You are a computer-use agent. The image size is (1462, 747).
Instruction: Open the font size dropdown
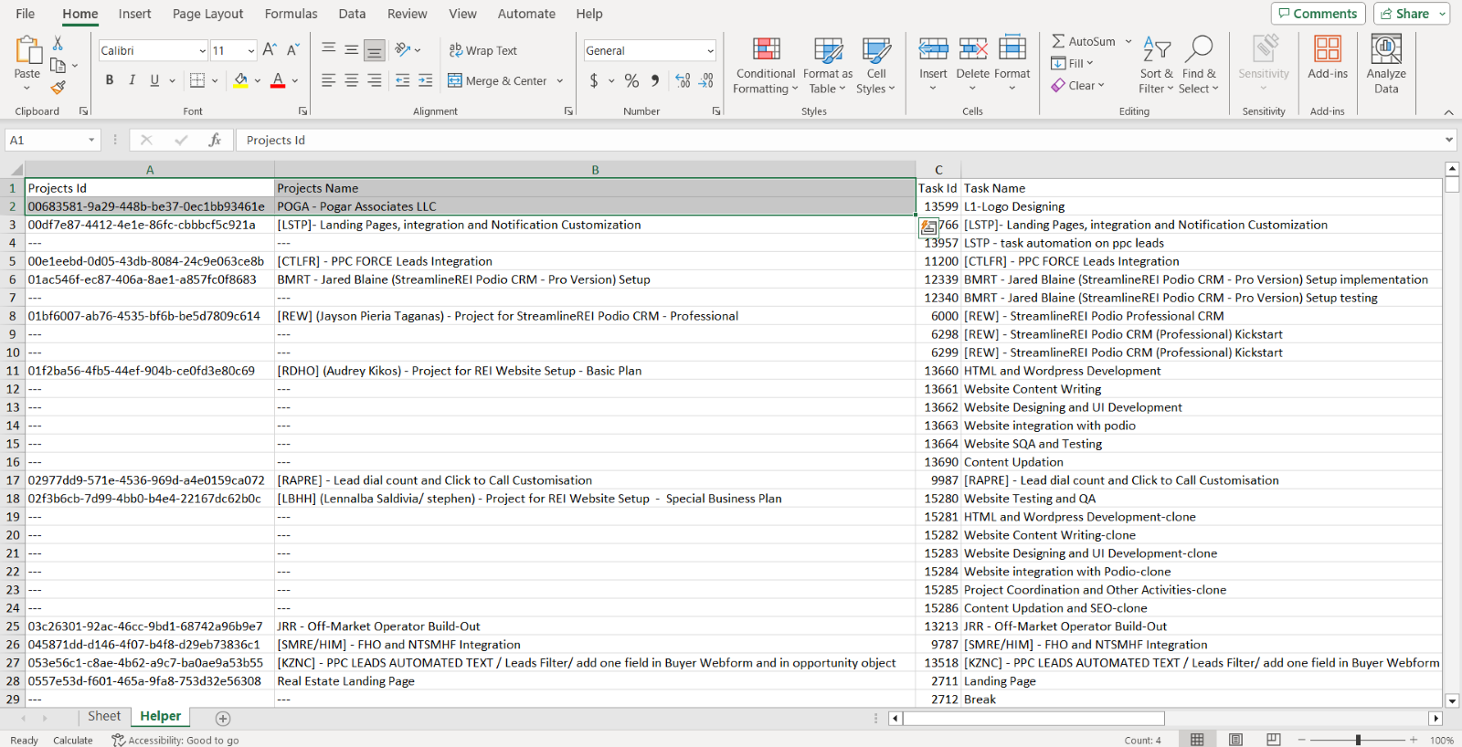[x=251, y=51]
